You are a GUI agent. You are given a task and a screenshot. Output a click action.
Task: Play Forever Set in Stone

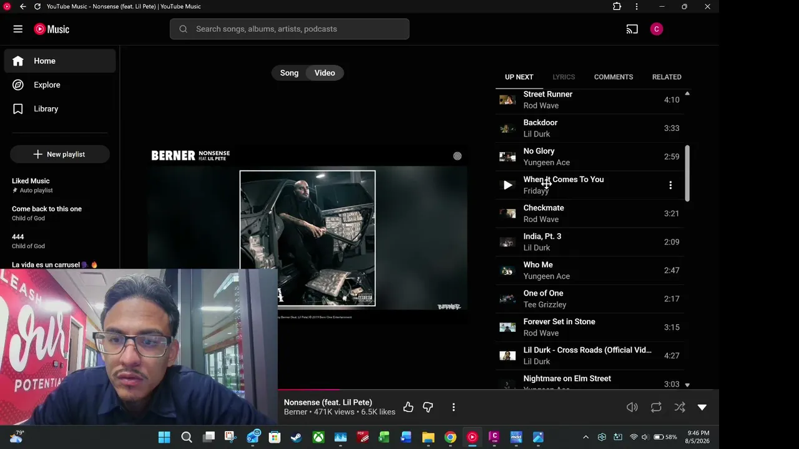590,327
